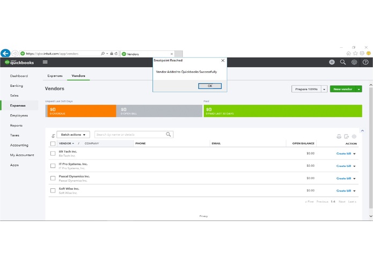Open the Batch actions dropdown
Viewport: 373px width, 265px height.
click(74, 135)
